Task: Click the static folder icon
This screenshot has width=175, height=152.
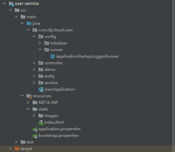Action: 35,109
